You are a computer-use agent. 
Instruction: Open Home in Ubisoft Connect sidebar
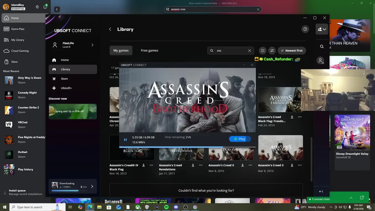73,60
